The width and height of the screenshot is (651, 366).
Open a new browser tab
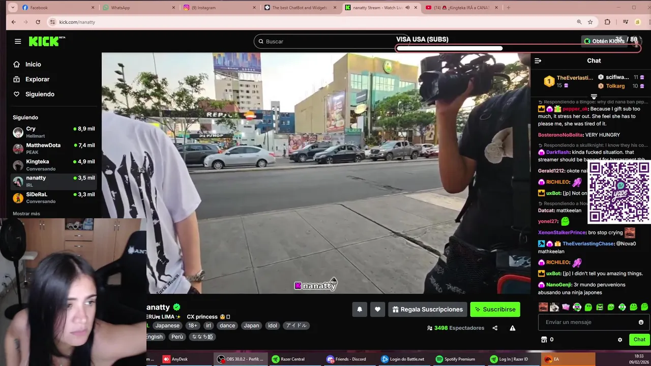pos(508,8)
